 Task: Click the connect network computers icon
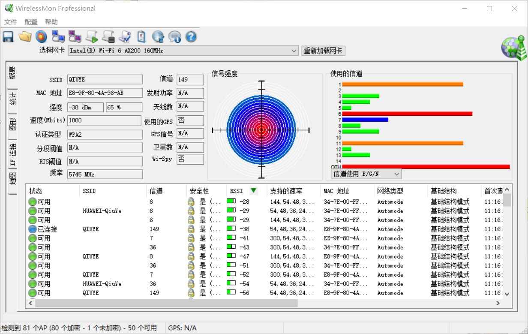[58, 37]
